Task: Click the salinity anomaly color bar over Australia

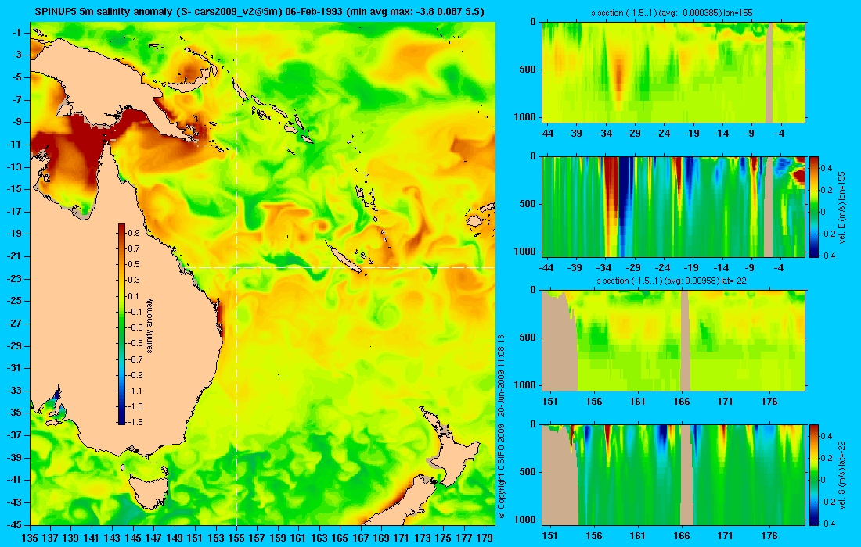Action: pyautogui.click(x=121, y=324)
